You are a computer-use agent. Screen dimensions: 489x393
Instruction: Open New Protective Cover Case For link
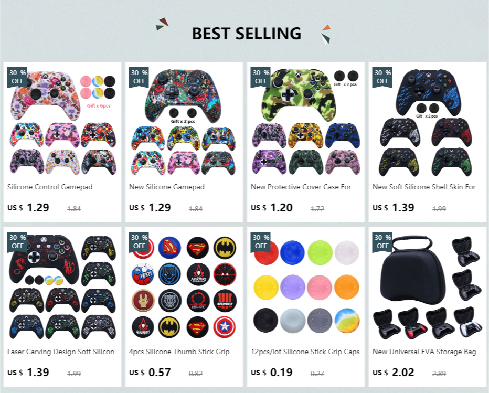point(301,187)
